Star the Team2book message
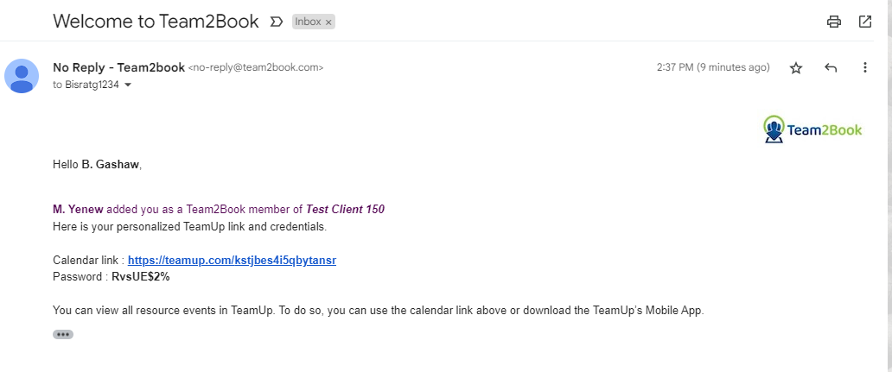Image resolution: width=892 pixels, height=372 pixels. pos(796,68)
